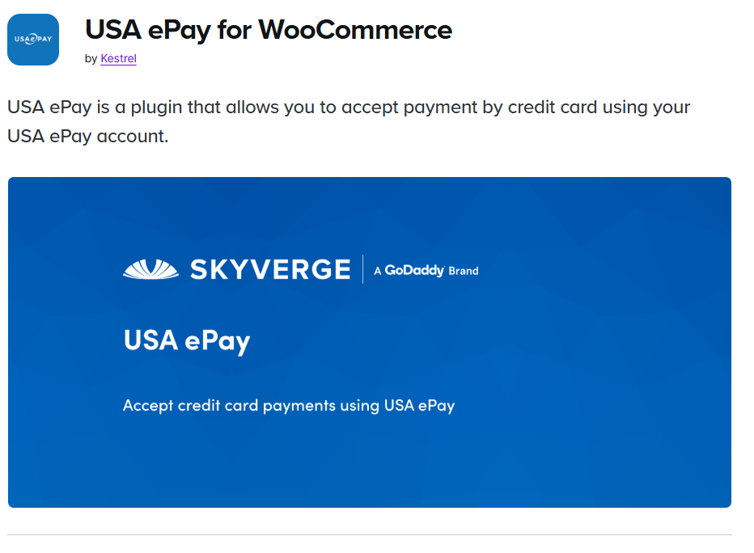Click the "Accept credit card payments" tagline
Image resolution: width=754 pixels, height=553 pixels.
(x=288, y=405)
